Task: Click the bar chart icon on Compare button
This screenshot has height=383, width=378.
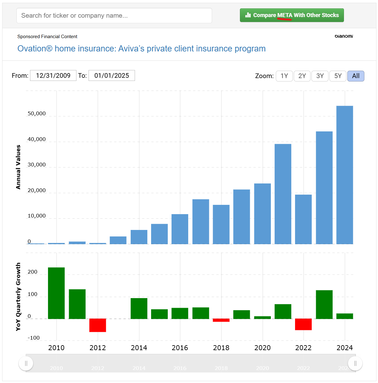Action: (x=248, y=15)
